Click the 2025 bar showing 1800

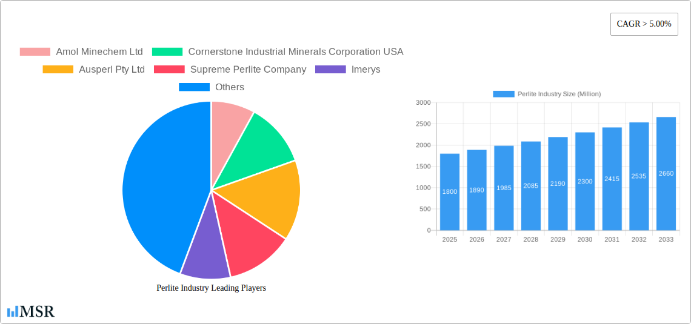pos(450,192)
